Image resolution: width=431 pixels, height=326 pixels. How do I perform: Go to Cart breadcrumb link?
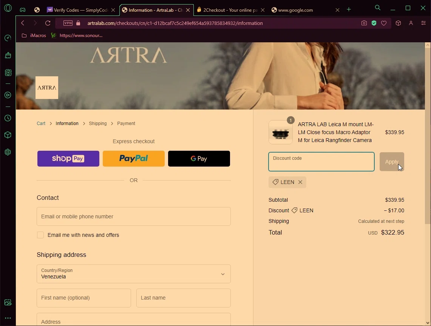tap(41, 124)
